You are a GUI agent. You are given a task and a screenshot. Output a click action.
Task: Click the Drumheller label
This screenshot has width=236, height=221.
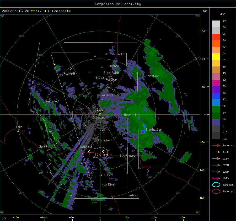coord(154,130)
